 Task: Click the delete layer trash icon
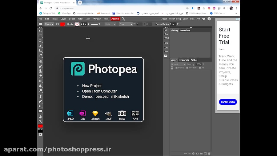tap(209, 154)
